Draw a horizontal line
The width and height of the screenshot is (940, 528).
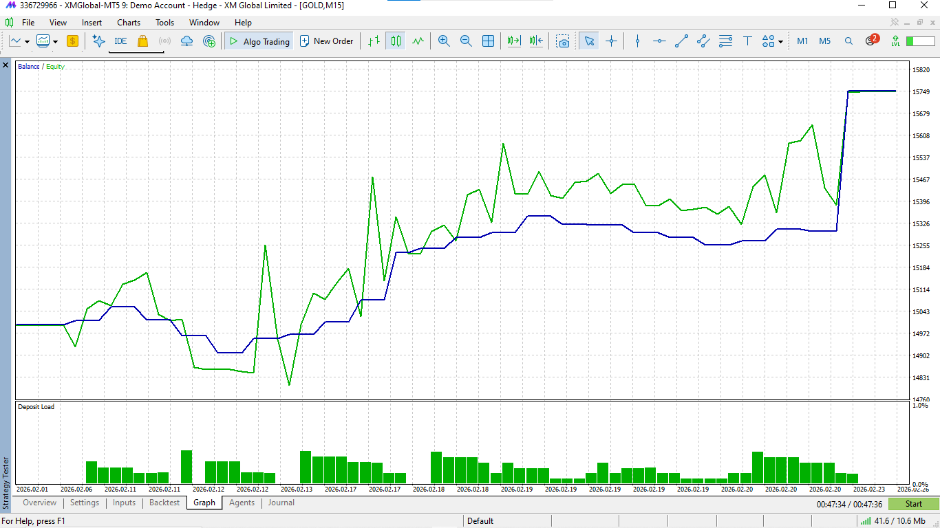click(659, 41)
